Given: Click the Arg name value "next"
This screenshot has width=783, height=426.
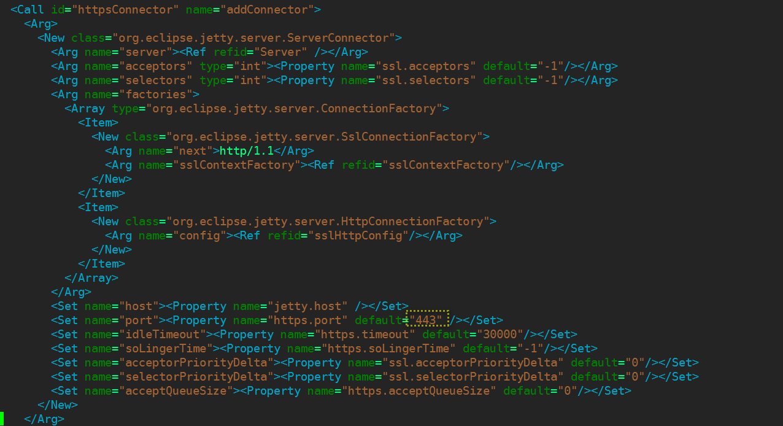Looking at the screenshot, I should coord(193,151).
